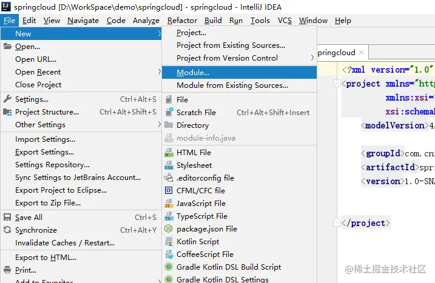This screenshot has height=283, width=435.
Task: Click the JavaScript File icon
Action: pyautogui.click(x=169, y=204)
